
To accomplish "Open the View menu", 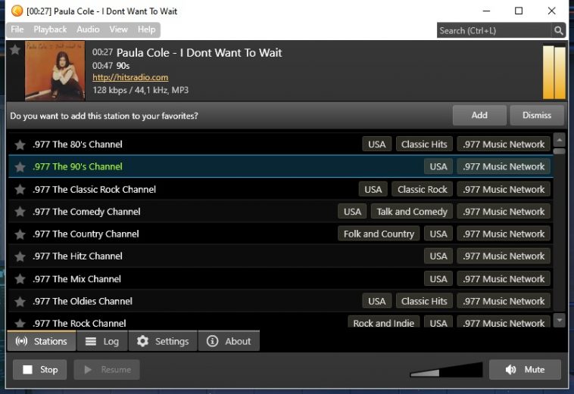I will pyautogui.click(x=119, y=29).
